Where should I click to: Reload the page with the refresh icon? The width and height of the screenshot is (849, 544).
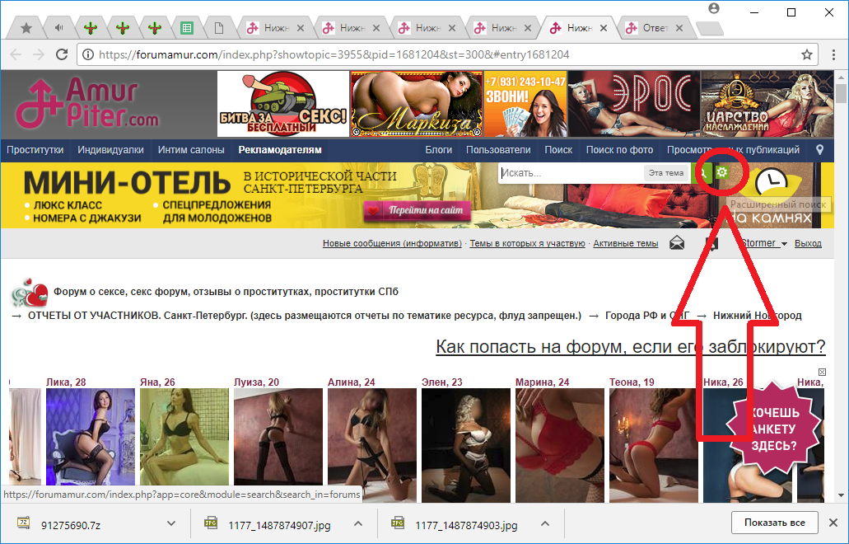pyautogui.click(x=62, y=55)
